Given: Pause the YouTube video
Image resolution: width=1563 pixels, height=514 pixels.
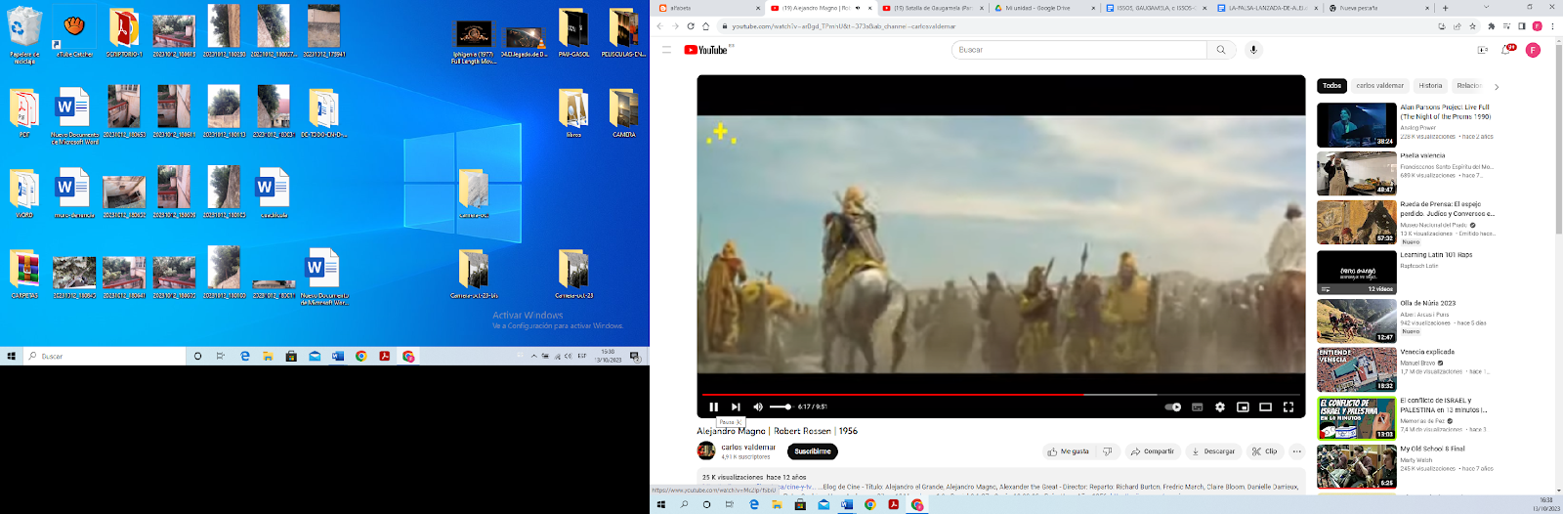Looking at the screenshot, I should pos(713,407).
